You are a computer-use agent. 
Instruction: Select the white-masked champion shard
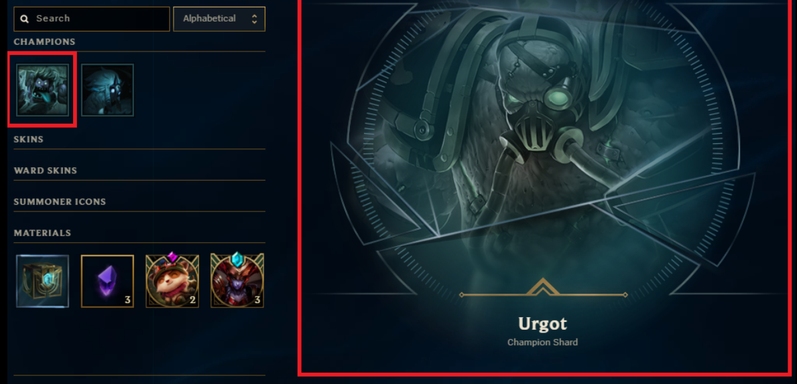click(107, 90)
